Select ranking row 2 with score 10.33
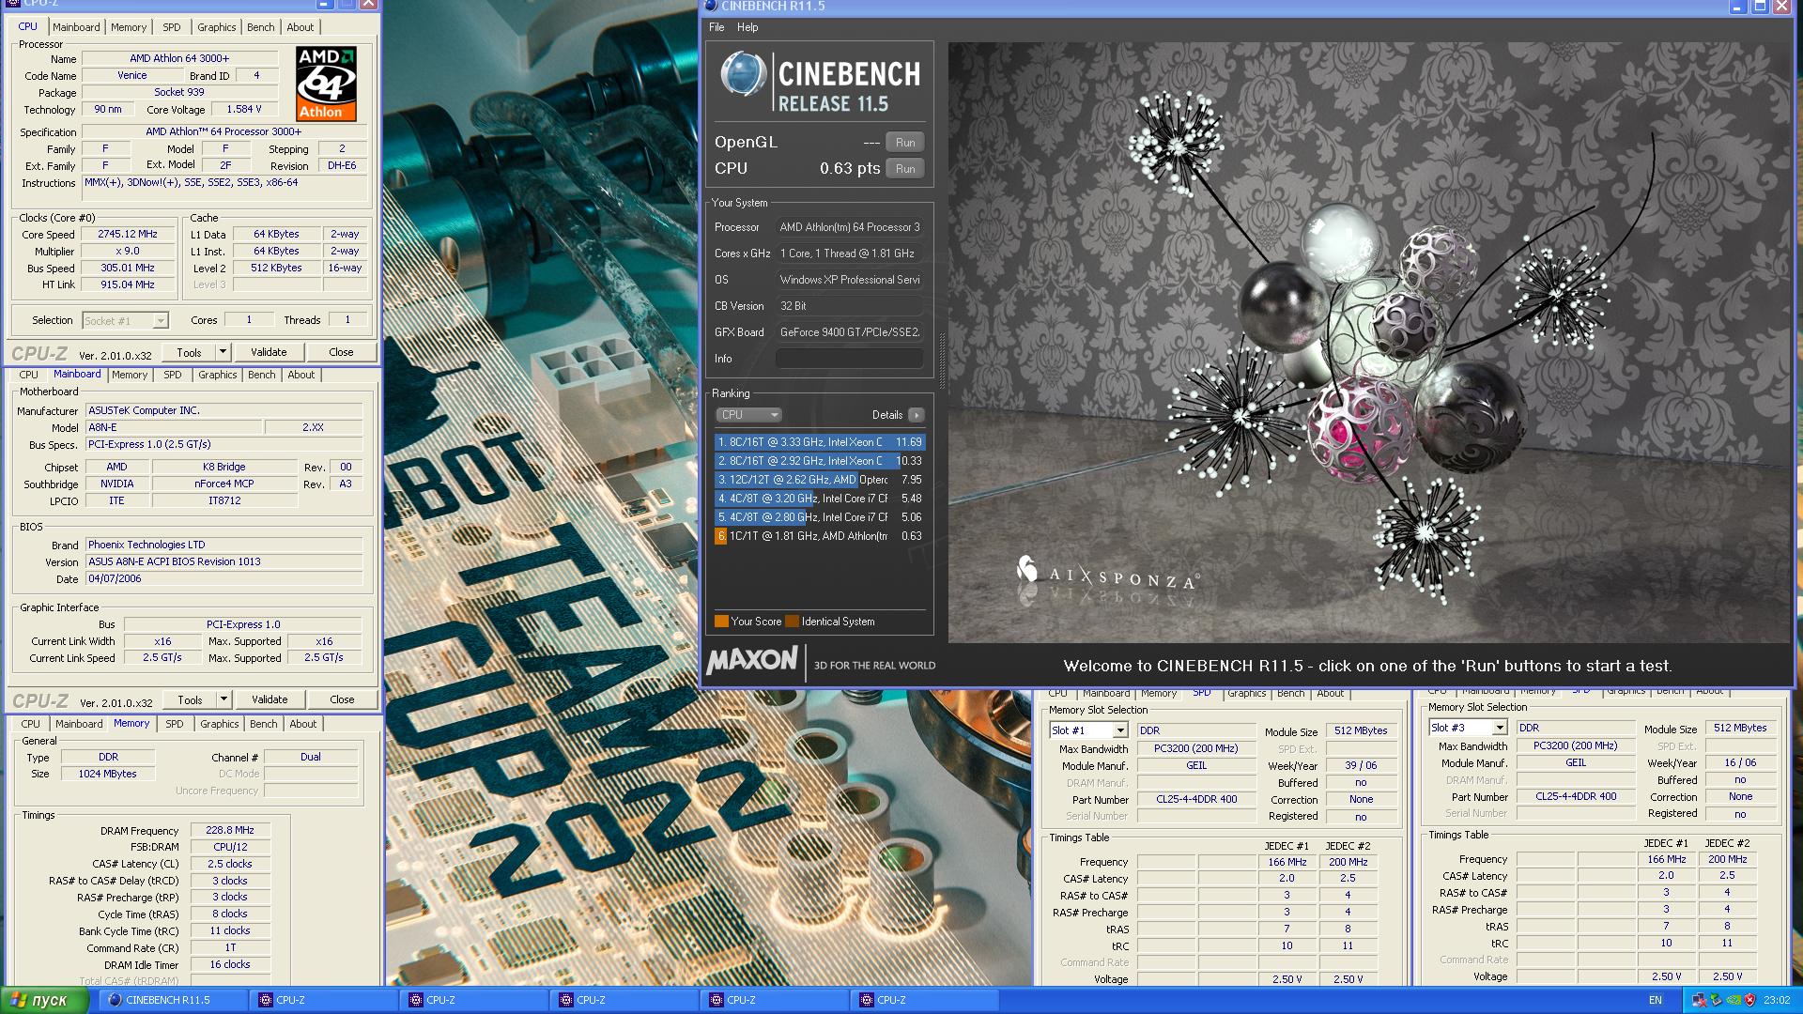This screenshot has width=1803, height=1014. coord(819,461)
